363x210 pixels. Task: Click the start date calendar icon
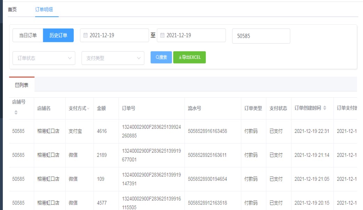tap(86, 35)
